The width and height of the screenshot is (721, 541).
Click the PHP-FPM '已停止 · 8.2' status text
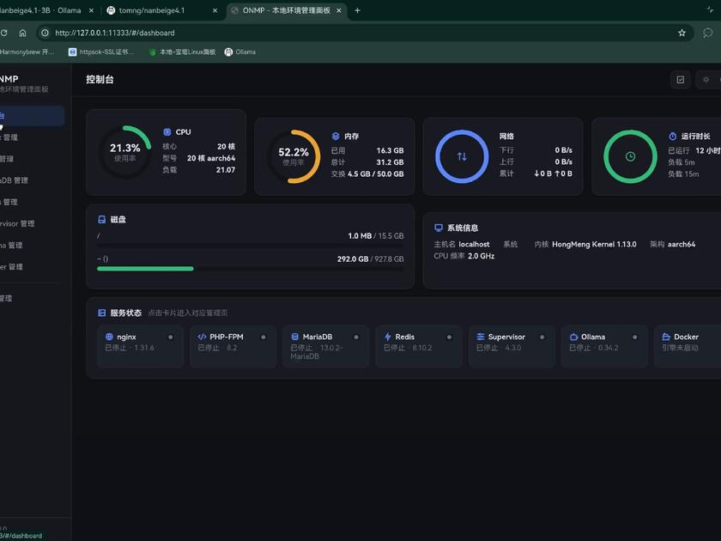(217, 348)
